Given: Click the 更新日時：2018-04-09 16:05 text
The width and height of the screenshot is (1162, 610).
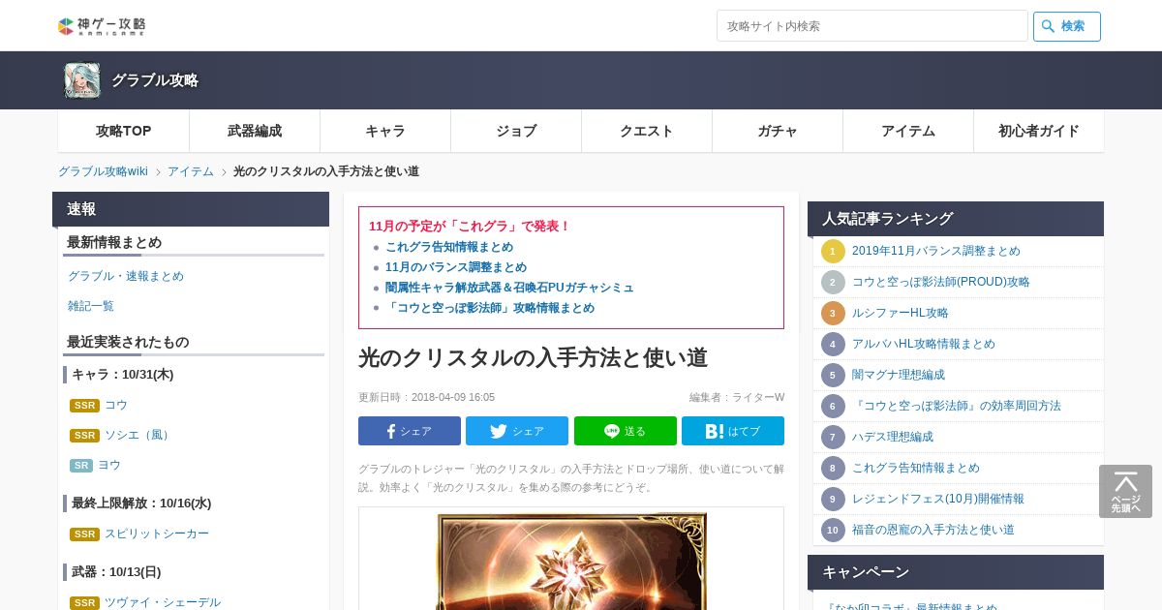Looking at the screenshot, I should point(426,397).
